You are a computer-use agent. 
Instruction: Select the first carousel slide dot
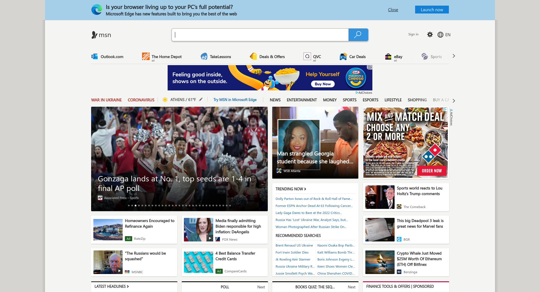(129, 206)
